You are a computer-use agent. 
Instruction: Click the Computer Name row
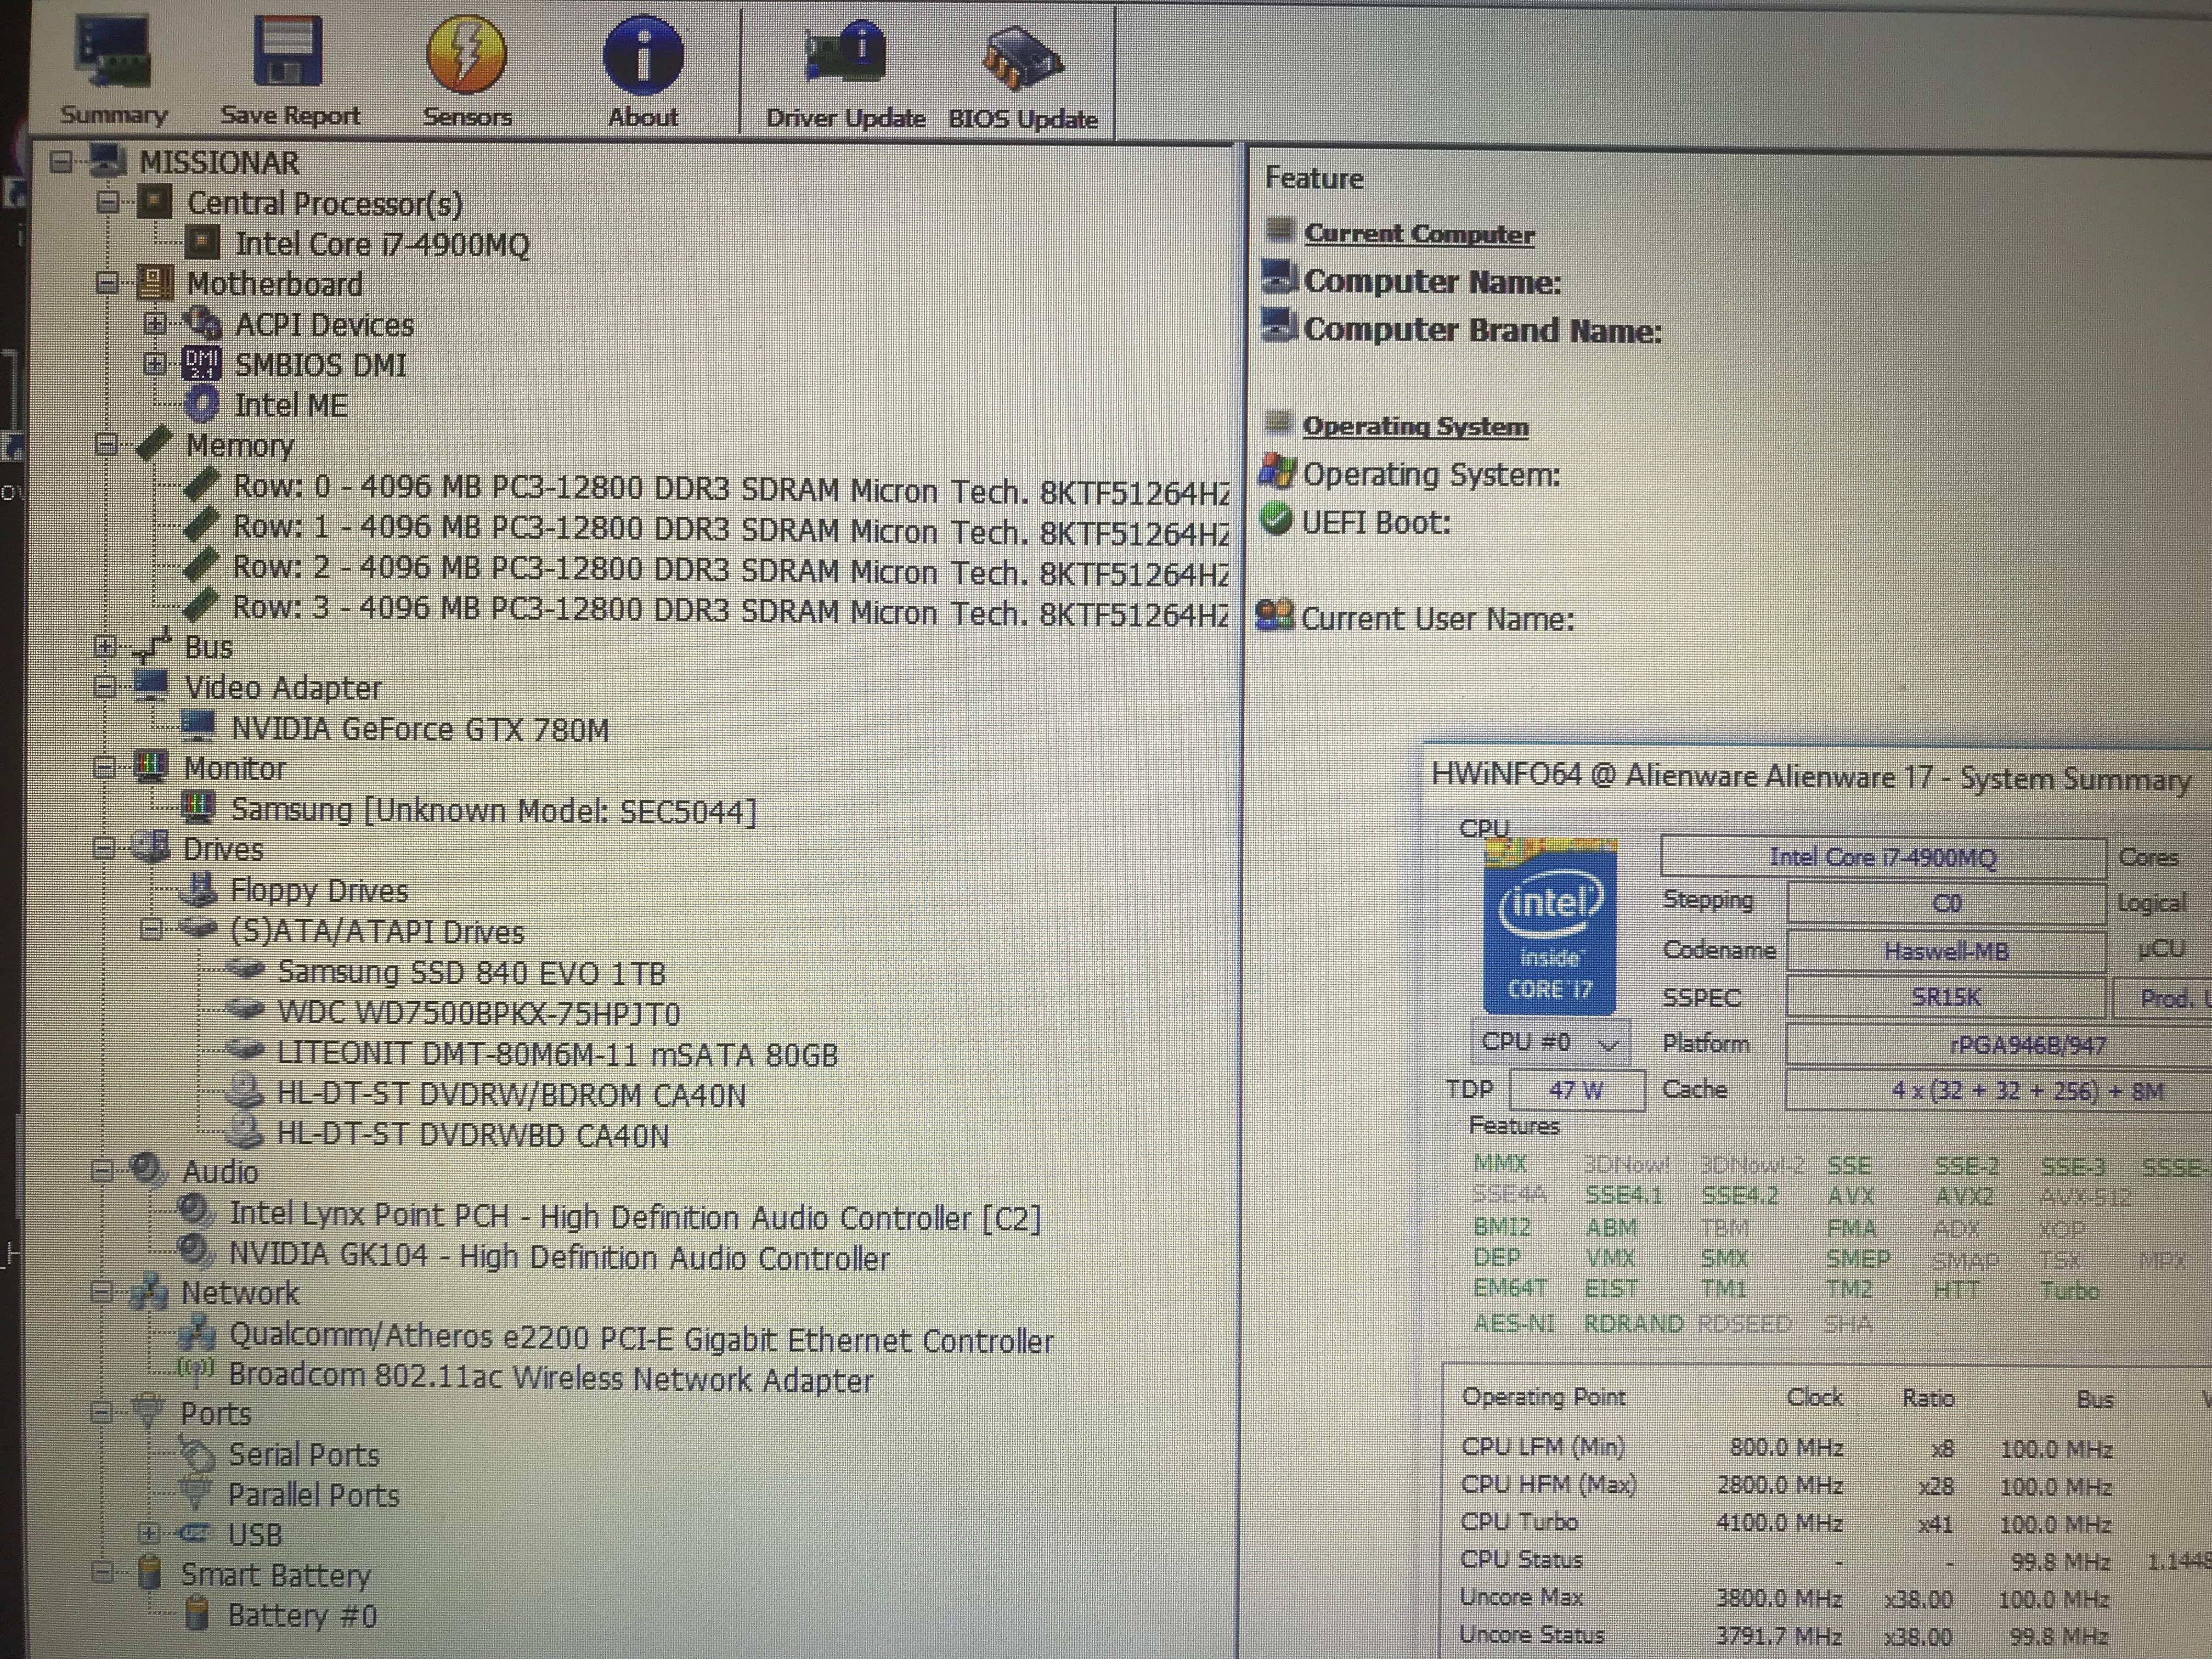(1432, 282)
